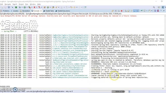Click the New Java Package icon
This screenshot has width=166, height=93.
[45, 7]
